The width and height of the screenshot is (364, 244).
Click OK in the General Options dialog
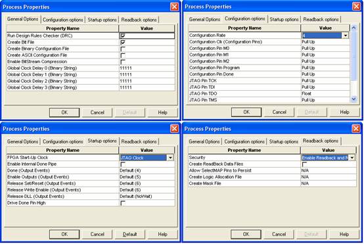point(64,112)
